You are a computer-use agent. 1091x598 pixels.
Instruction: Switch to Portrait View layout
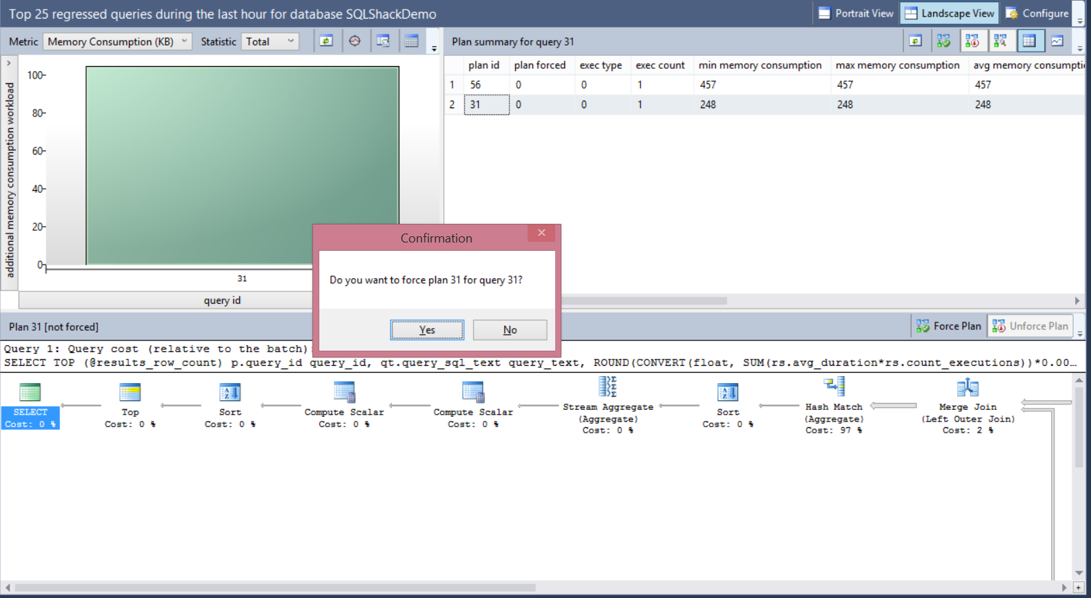click(x=855, y=13)
